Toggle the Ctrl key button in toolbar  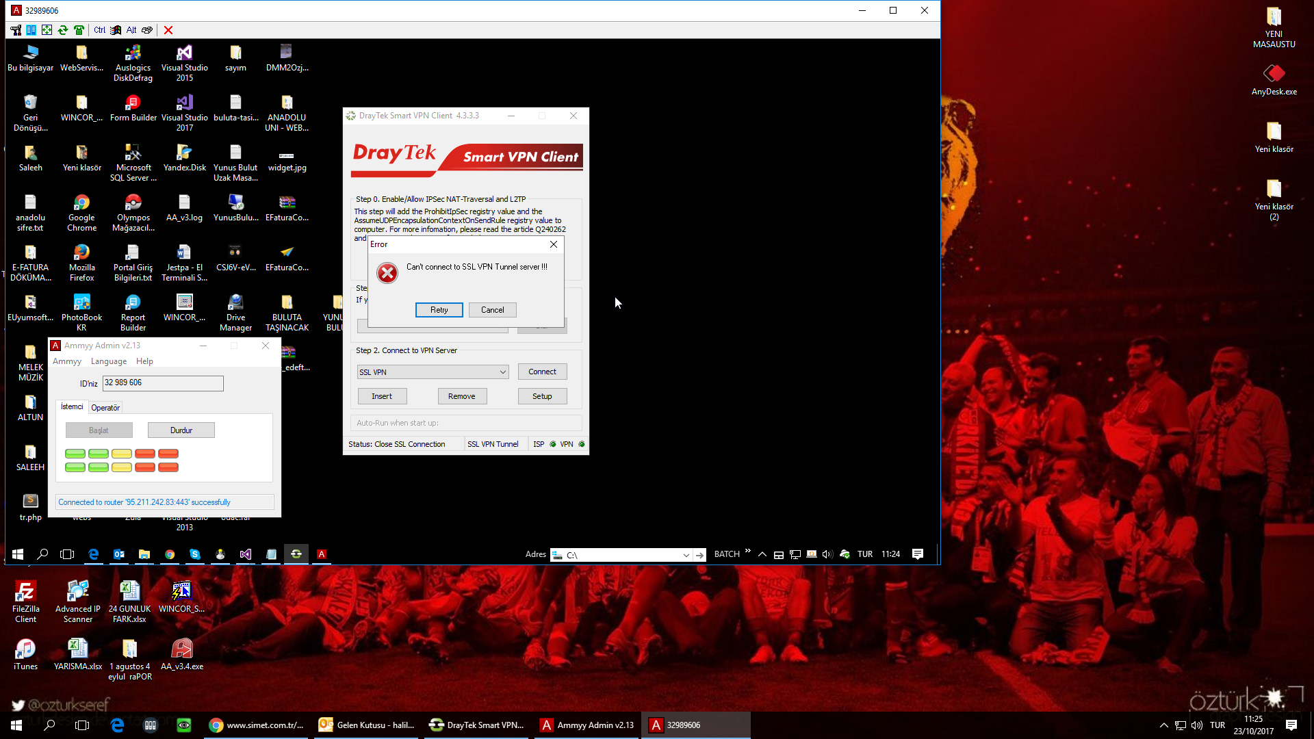point(99,30)
